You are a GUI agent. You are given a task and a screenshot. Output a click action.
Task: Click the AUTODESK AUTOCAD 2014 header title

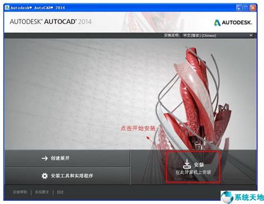coord(51,22)
